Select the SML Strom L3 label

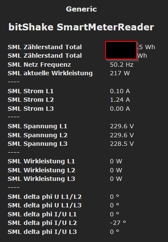pyautogui.click(x=31, y=109)
